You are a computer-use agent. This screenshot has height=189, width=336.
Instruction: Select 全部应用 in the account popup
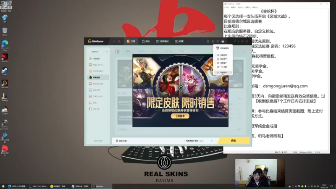point(222,55)
